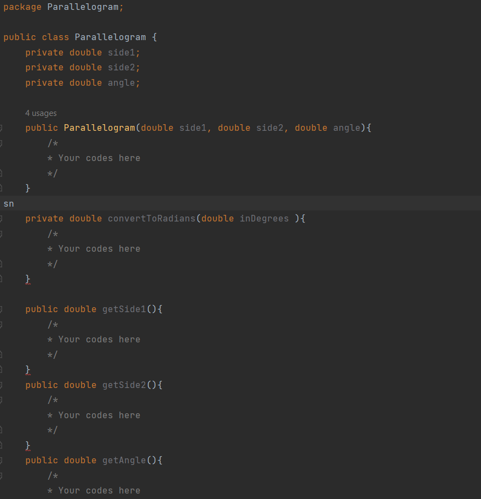This screenshot has width=481, height=499.
Task: Click the inDegrees parameter name
Action: click(264, 218)
